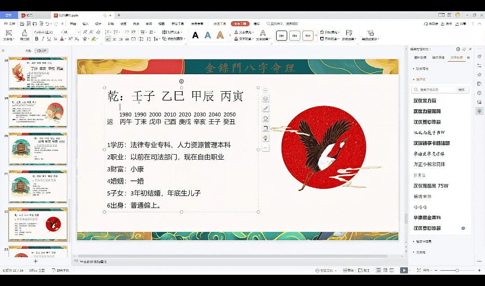Click the rotate handle above the text box
The image size is (485, 286).
point(181,81)
